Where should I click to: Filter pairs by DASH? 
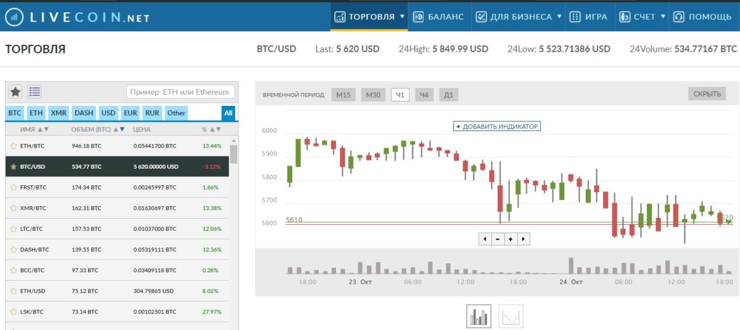(84, 113)
